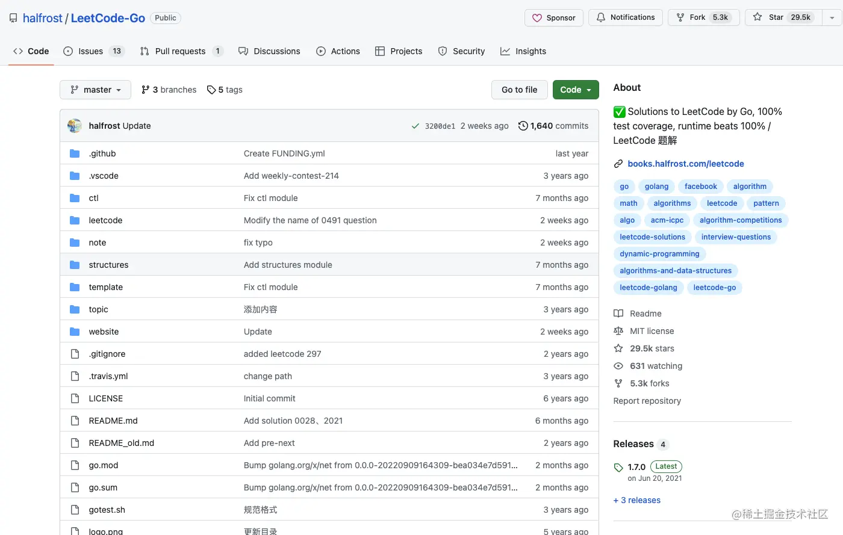Open the topic folder

(98, 309)
